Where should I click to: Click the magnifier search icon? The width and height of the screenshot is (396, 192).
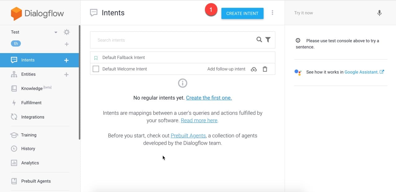(x=259, y=40)
